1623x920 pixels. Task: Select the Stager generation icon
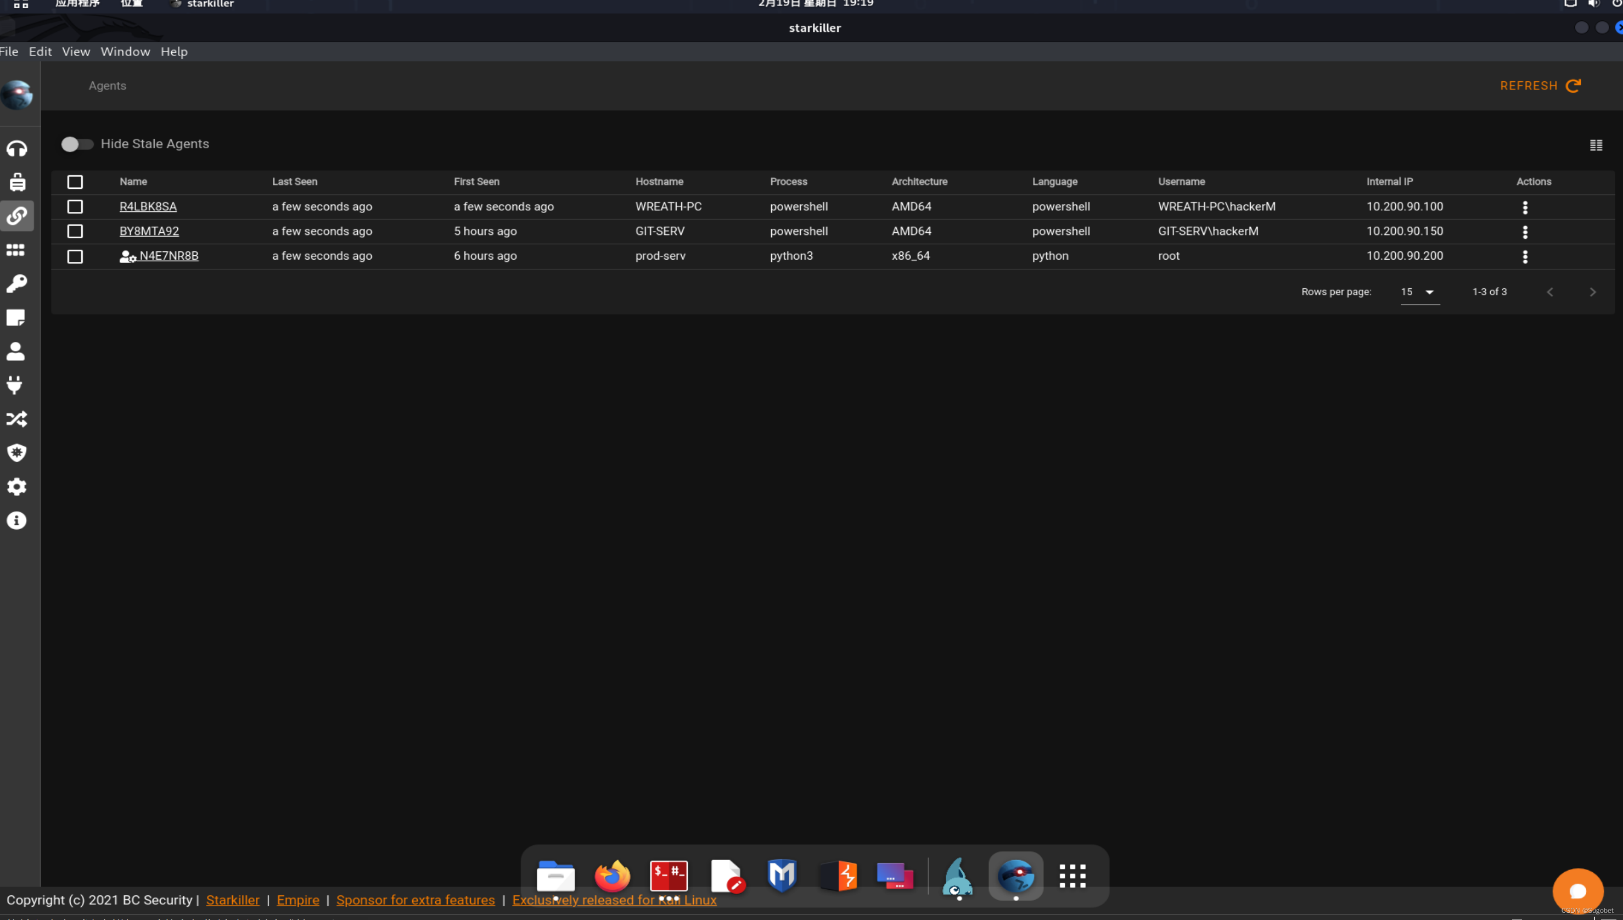[x=15, y=182]
